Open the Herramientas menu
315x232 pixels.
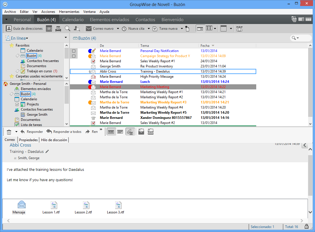pos(69,12)
